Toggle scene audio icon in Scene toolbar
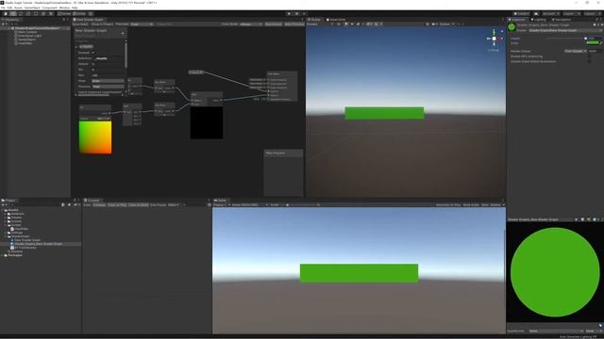 click(x=352, y=24)
